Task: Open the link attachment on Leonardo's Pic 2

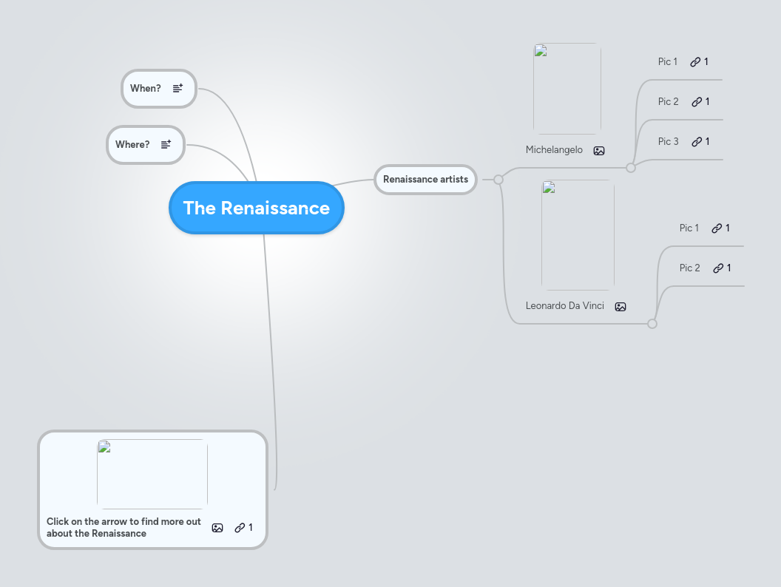Action: (x=717, y=268)
